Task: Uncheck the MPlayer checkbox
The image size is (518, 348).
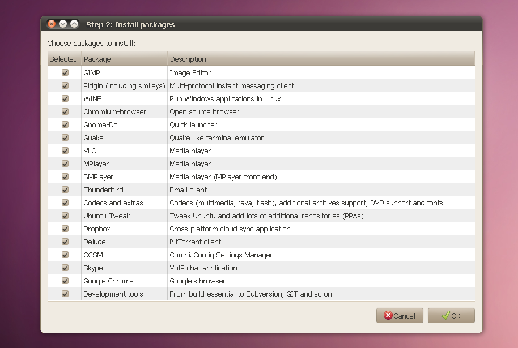Action: 65,164
